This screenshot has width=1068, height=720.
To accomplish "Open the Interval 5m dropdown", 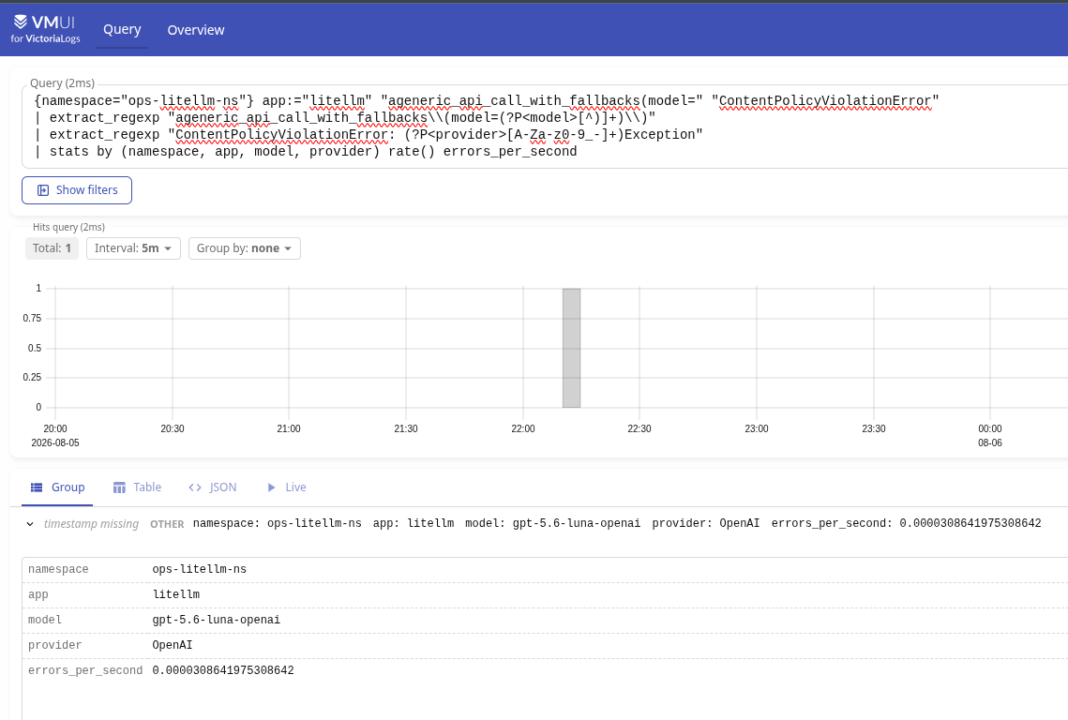I will coord(133,247).
